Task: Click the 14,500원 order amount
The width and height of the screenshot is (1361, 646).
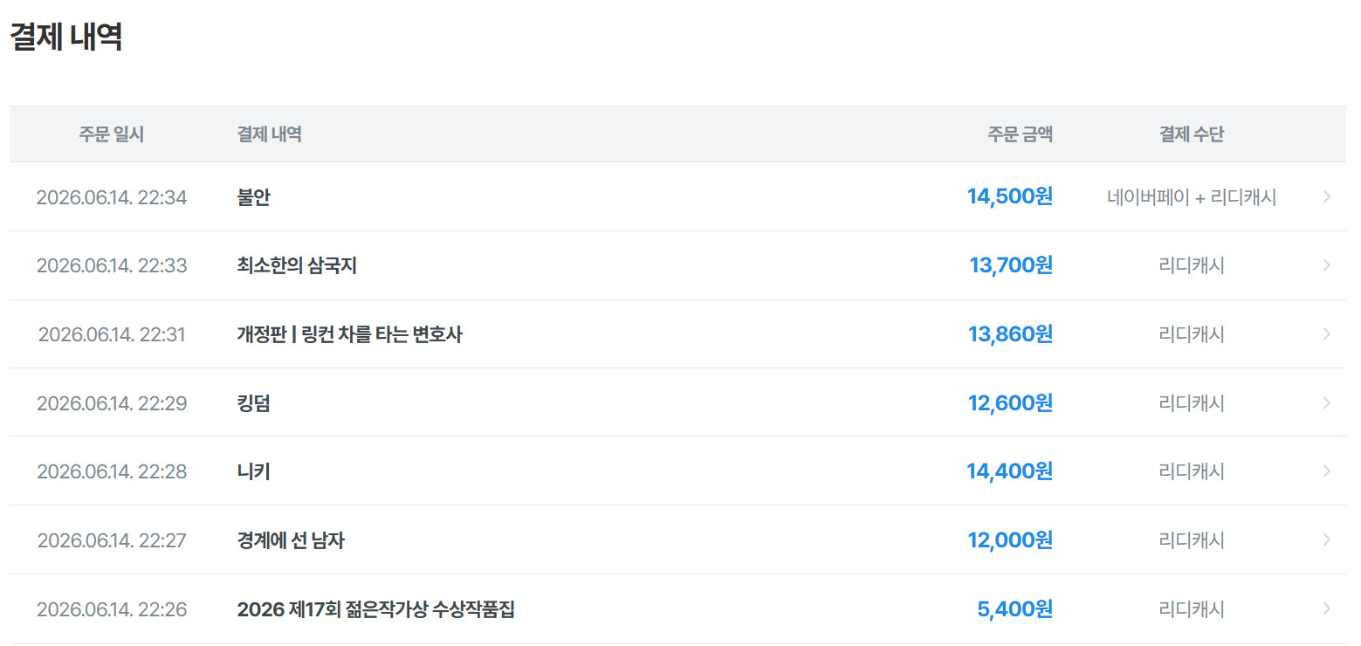Action: pos(1009,196)
